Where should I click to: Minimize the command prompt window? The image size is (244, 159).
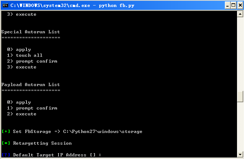coord(227,5)
